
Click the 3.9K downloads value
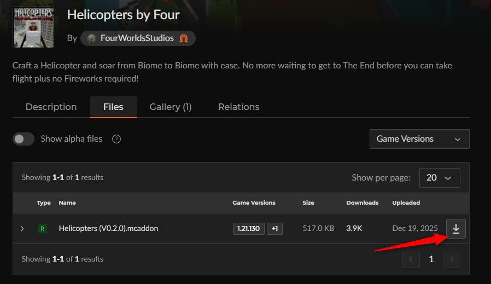[x=354, y=228]
